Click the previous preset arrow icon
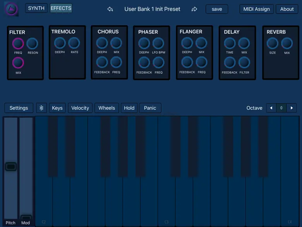 pos(110,9)
